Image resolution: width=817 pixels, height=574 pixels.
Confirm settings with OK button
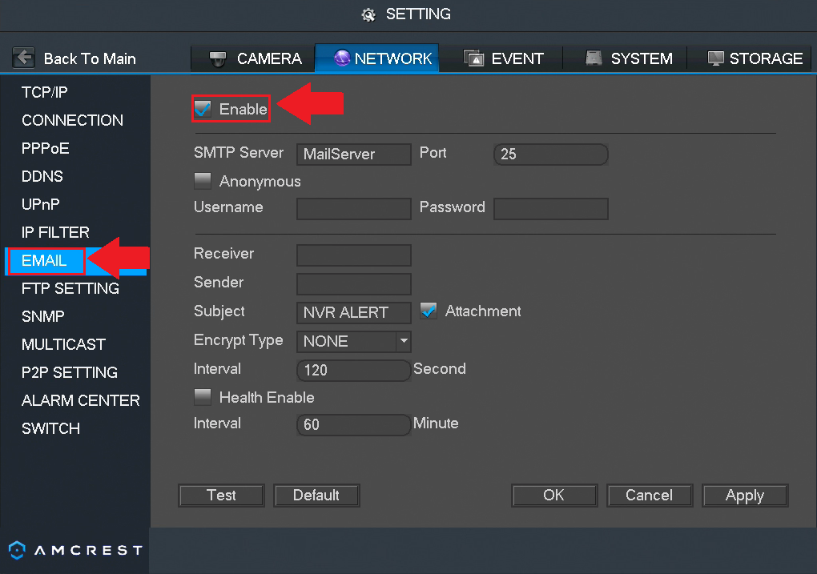click(553, 496)
